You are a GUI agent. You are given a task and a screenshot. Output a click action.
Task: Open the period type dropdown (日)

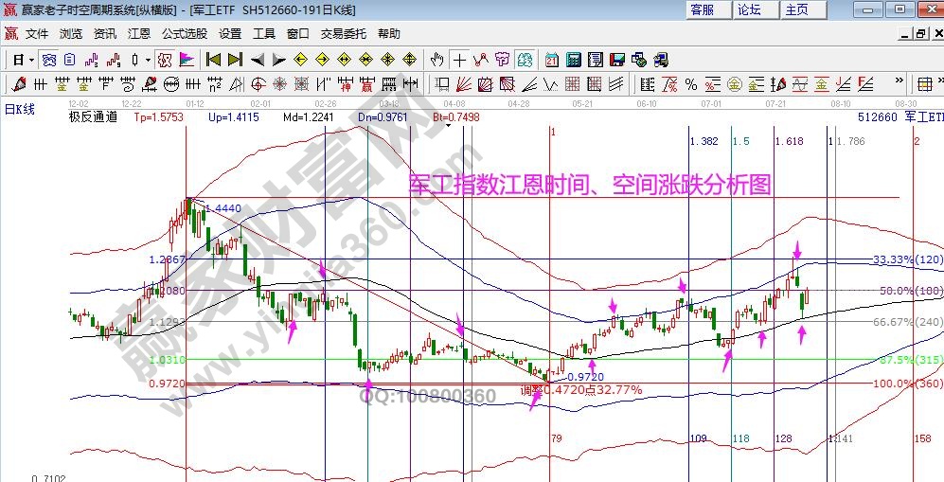[x=20, y=59]
